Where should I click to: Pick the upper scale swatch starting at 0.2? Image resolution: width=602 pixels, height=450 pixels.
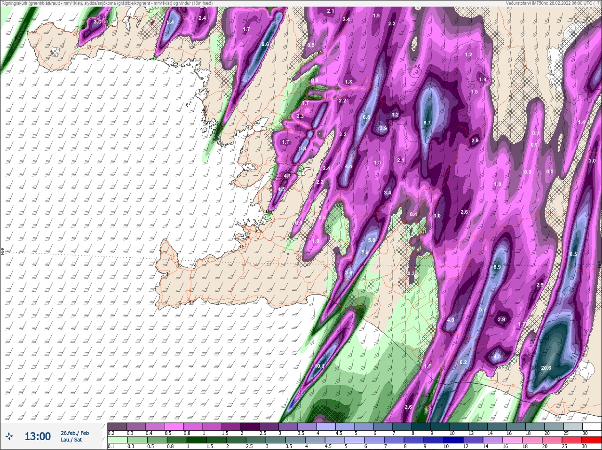pyautogui.click(x=117, y=426)
